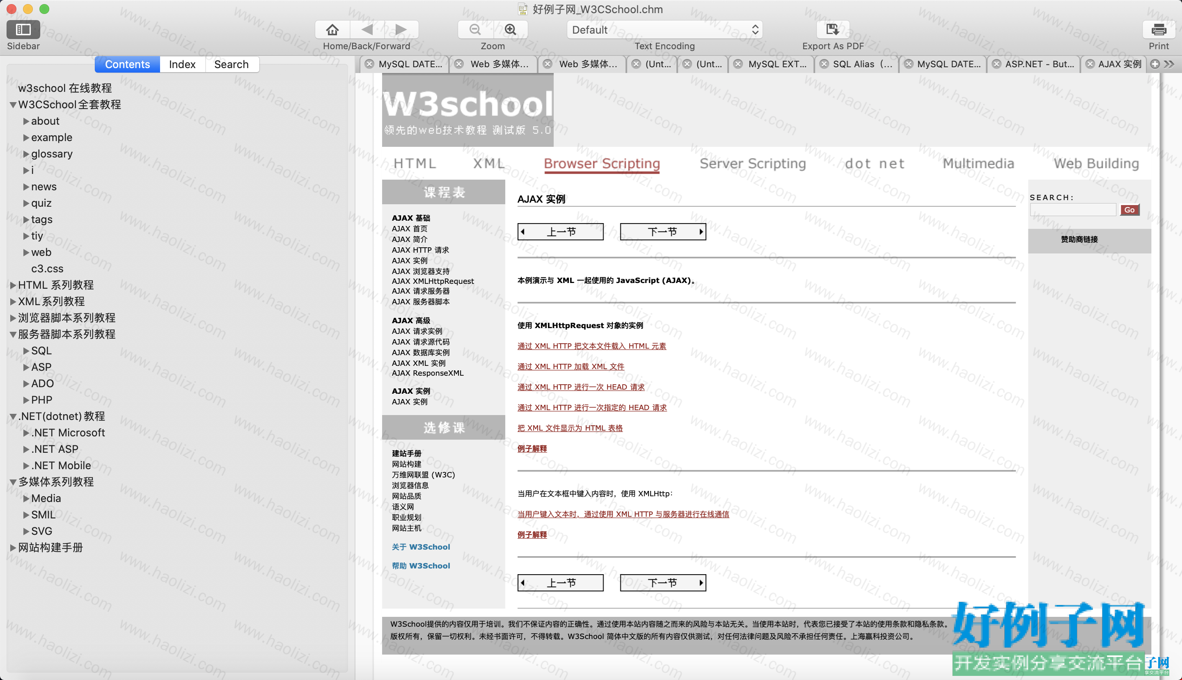This screenshot has width=1182, height=680.
Task: Collapse the .NET(dotnet) 教程 node
Action: click(13, 417)
